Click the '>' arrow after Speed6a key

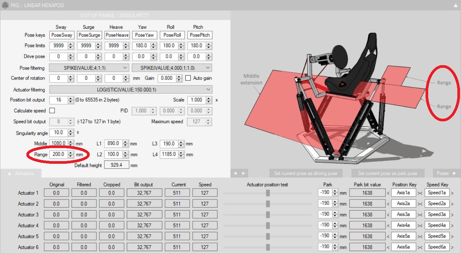[x=452, y=247]
